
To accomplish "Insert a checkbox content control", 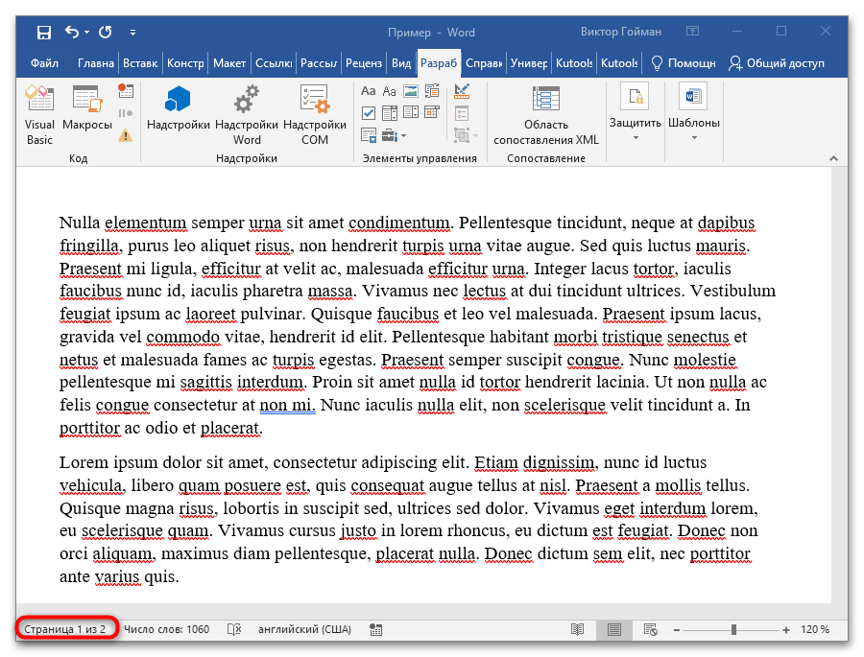I will pyautogui.click(x=368, y=113).
